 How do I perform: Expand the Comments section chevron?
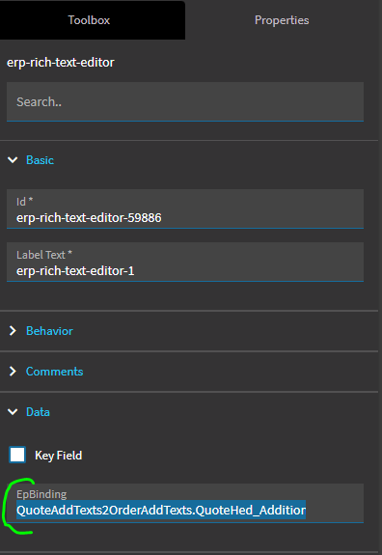pyautogui.click(x=13, y=371)
